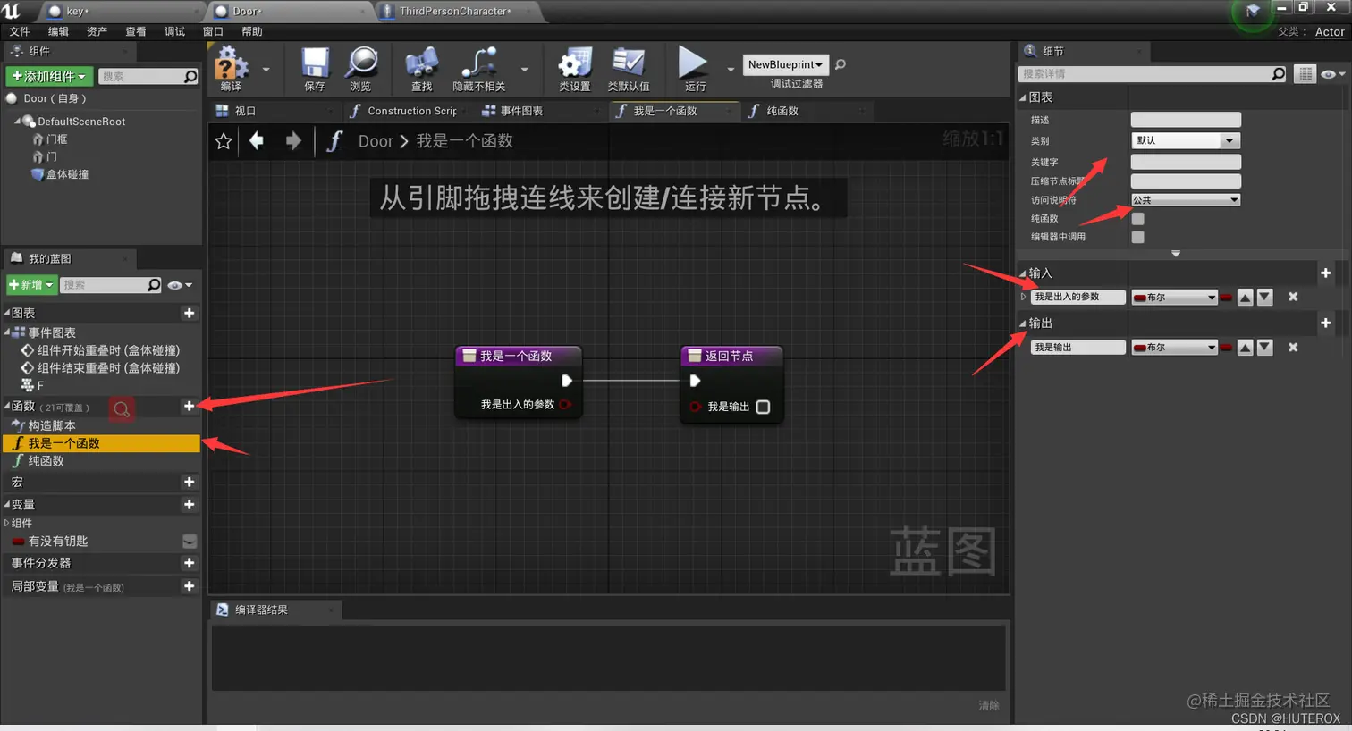The height and width of the screenshot is (731, 1352).
Task: Open dropdown arrow next to 编译
Action: pyautogui.click(x=266, y=69)
